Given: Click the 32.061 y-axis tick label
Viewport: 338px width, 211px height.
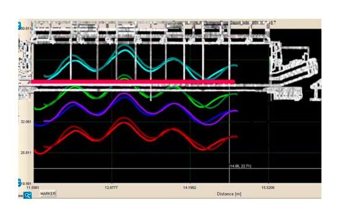Looking at the screenshot, I should (26, 121).
